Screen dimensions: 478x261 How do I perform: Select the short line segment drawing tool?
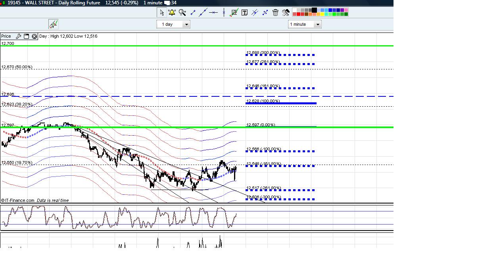click(x=193, y=13)
